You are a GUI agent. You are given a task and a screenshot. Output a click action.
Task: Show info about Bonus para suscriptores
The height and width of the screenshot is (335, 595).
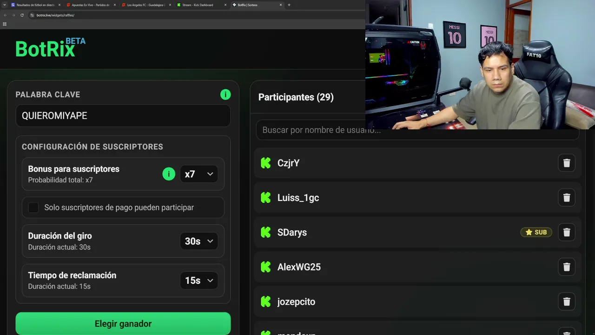(168, 174)
